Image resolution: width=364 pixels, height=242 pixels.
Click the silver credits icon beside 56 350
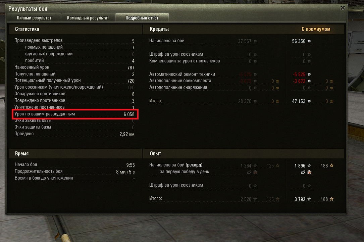point(309,41)
